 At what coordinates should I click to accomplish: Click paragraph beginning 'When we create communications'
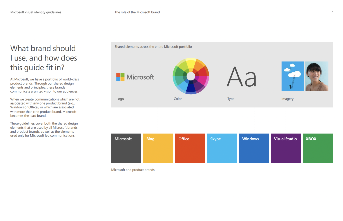click(x=45, y=107)
